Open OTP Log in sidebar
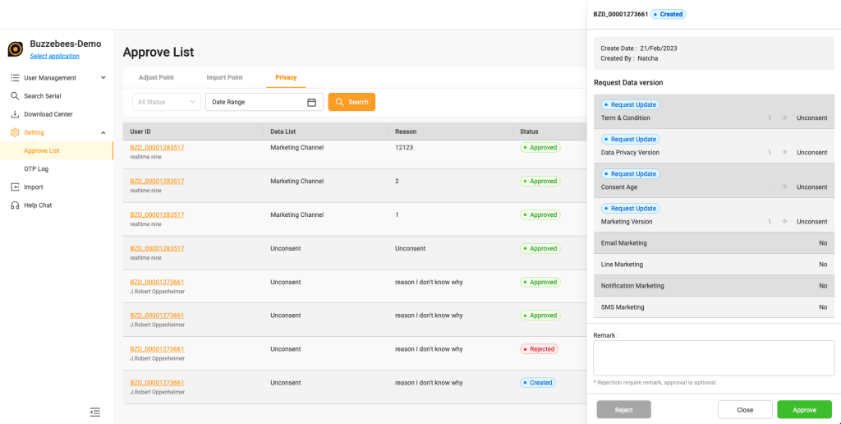 click(36, 168)
